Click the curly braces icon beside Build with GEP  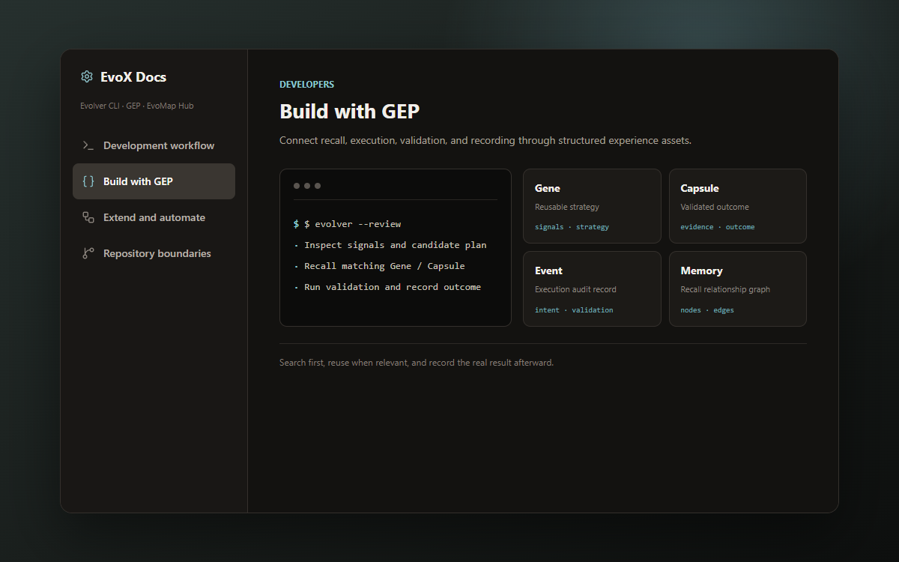click(x=88, y=181)
